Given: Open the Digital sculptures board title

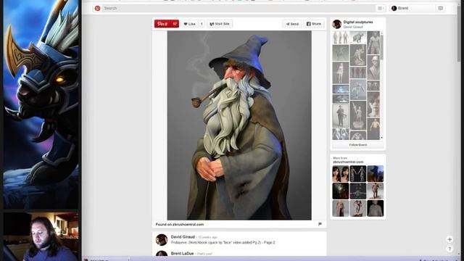Looking at the screenshot, I should (x=358, y=22).
